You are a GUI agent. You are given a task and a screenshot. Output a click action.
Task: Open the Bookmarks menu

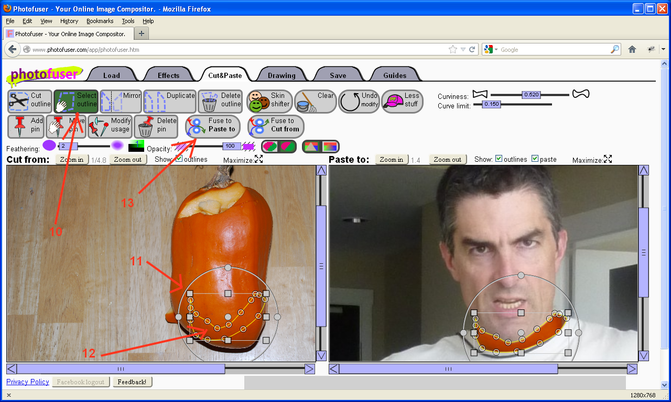coord(100,21)
